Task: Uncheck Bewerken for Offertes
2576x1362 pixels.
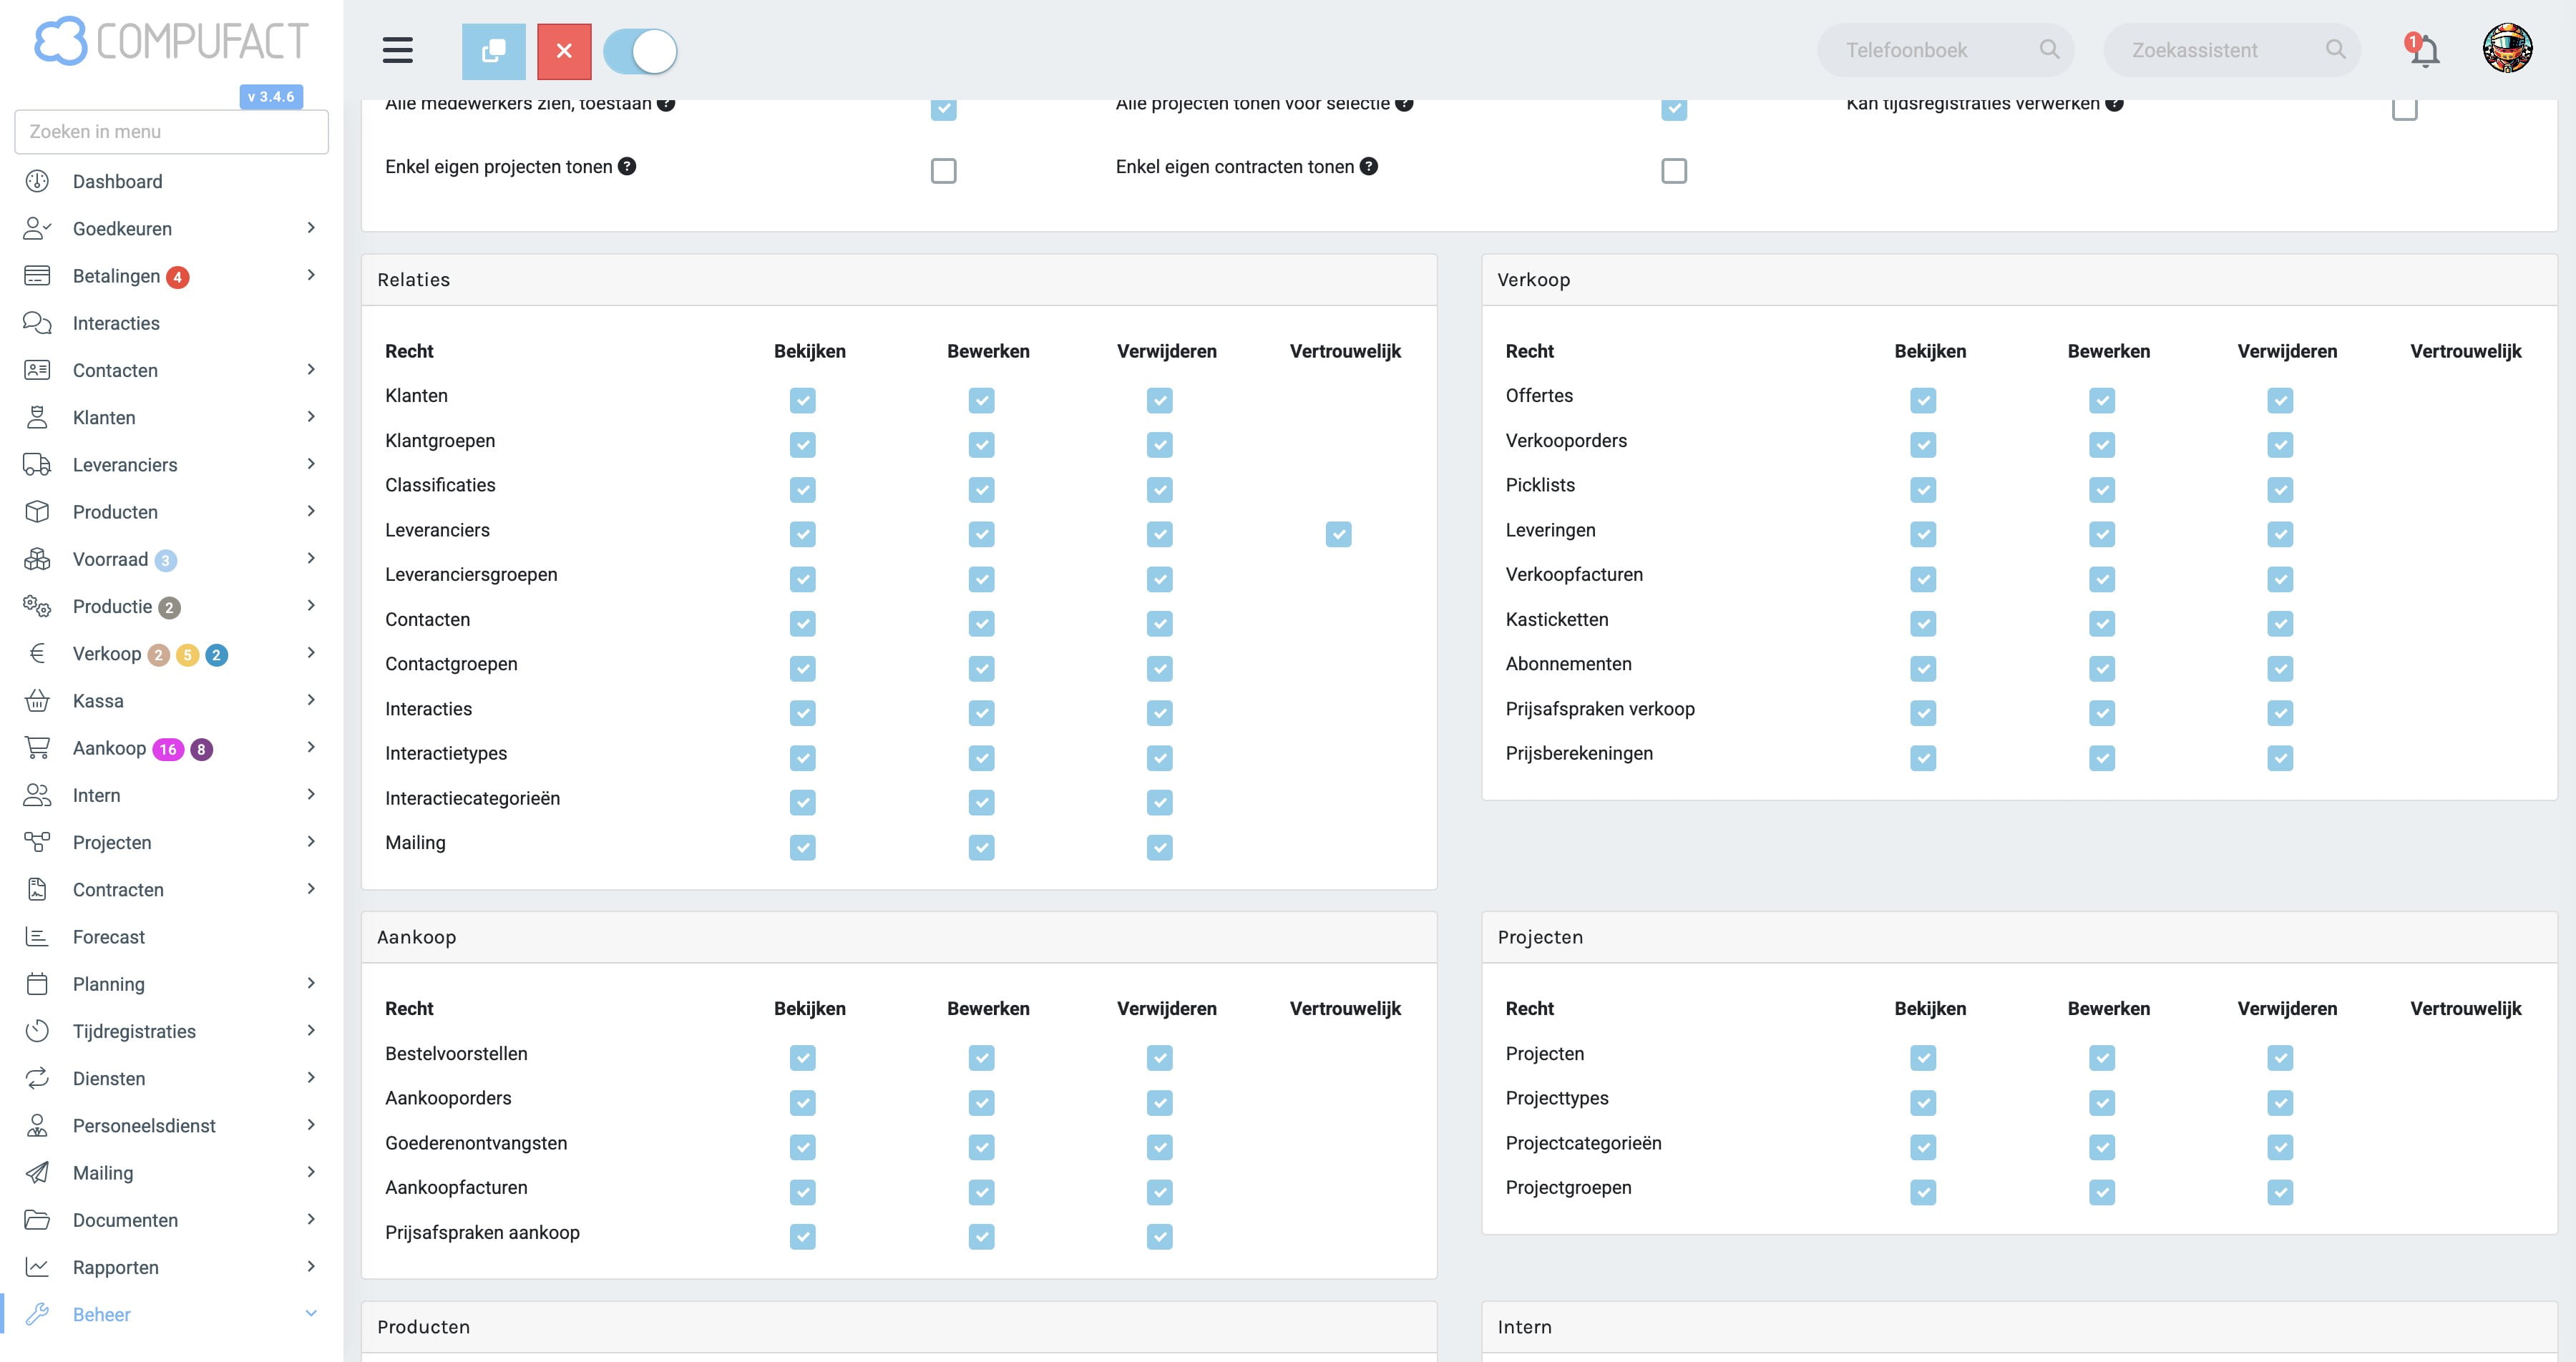Action: pyautogui.click(x=2102, y=400)
